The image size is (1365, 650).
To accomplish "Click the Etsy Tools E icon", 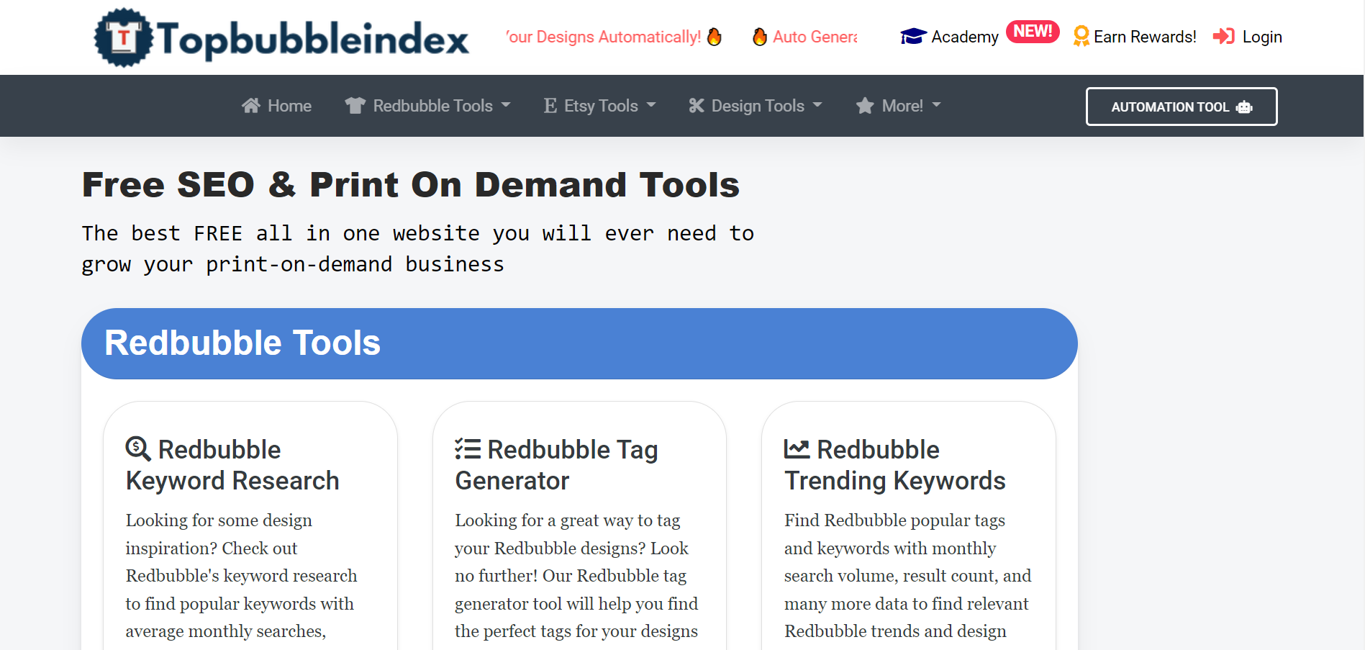I will (x=550, y=106).
